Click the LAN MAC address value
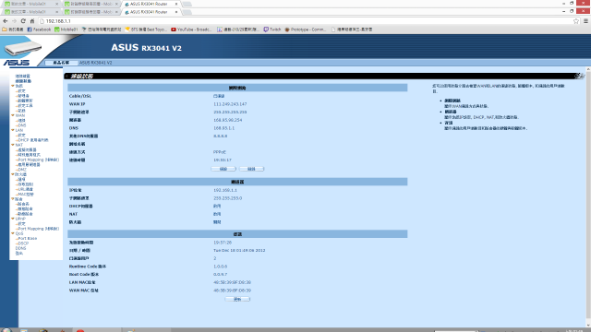This screenshot has width=591, height=332. pyautogui.click(x=232, y=282)
